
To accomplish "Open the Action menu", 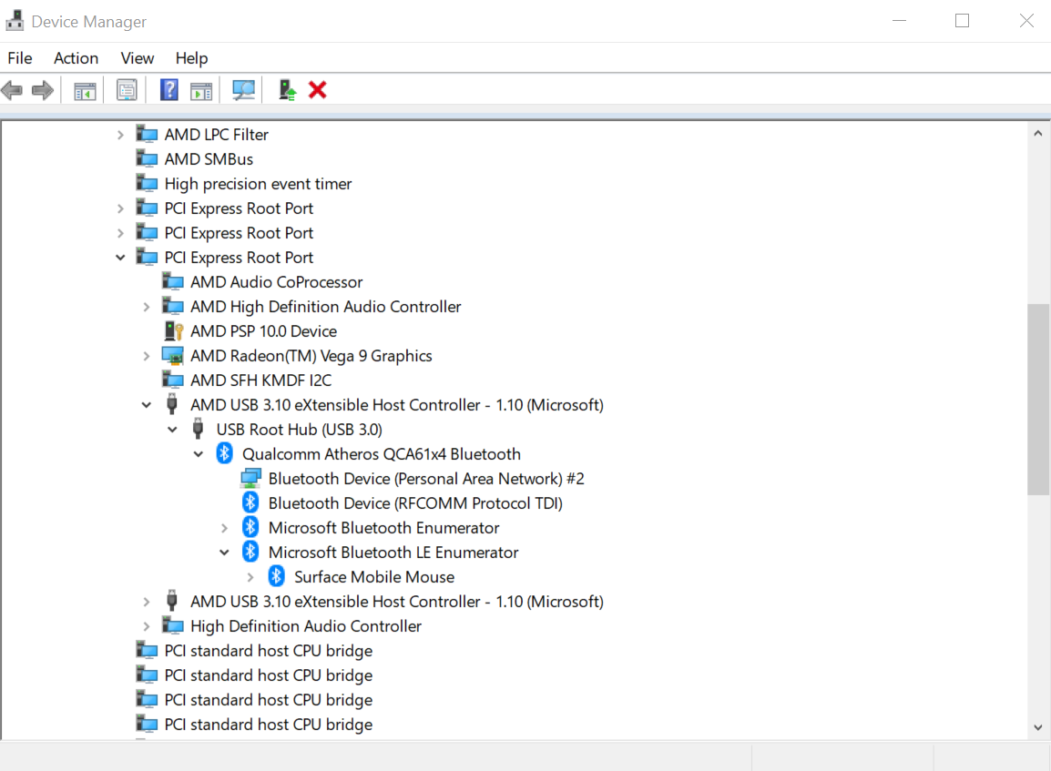I will [x=76, y=58].
